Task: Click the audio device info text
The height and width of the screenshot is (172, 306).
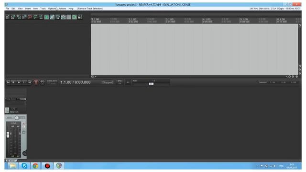Action: (x=275, y=9)
